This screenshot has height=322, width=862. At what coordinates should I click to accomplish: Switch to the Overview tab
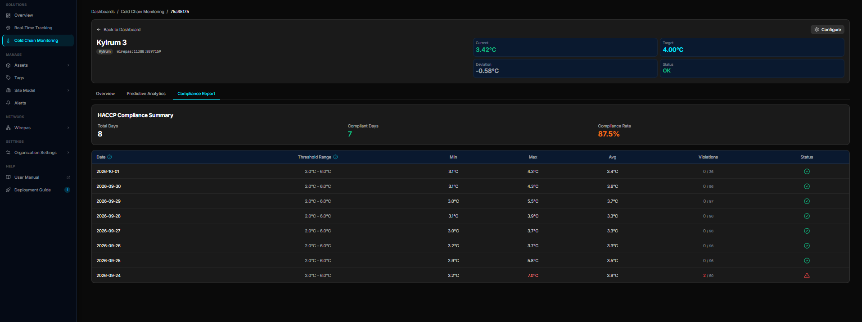[105, 94]
